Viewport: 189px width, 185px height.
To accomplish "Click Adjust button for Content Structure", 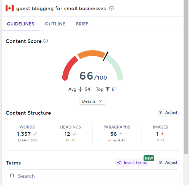I will pos(168,113).
